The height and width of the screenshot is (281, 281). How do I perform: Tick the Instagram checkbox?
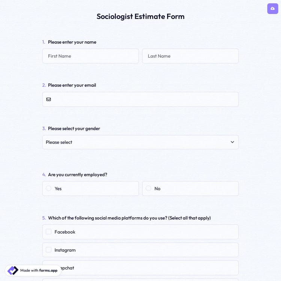coord(49,250)
